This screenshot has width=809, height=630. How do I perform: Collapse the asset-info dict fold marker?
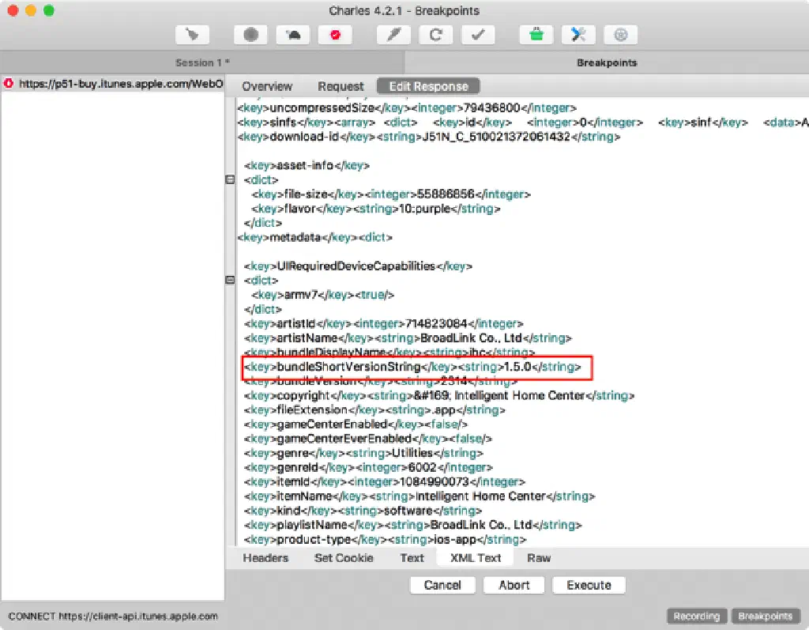click(x=230, y=180)
